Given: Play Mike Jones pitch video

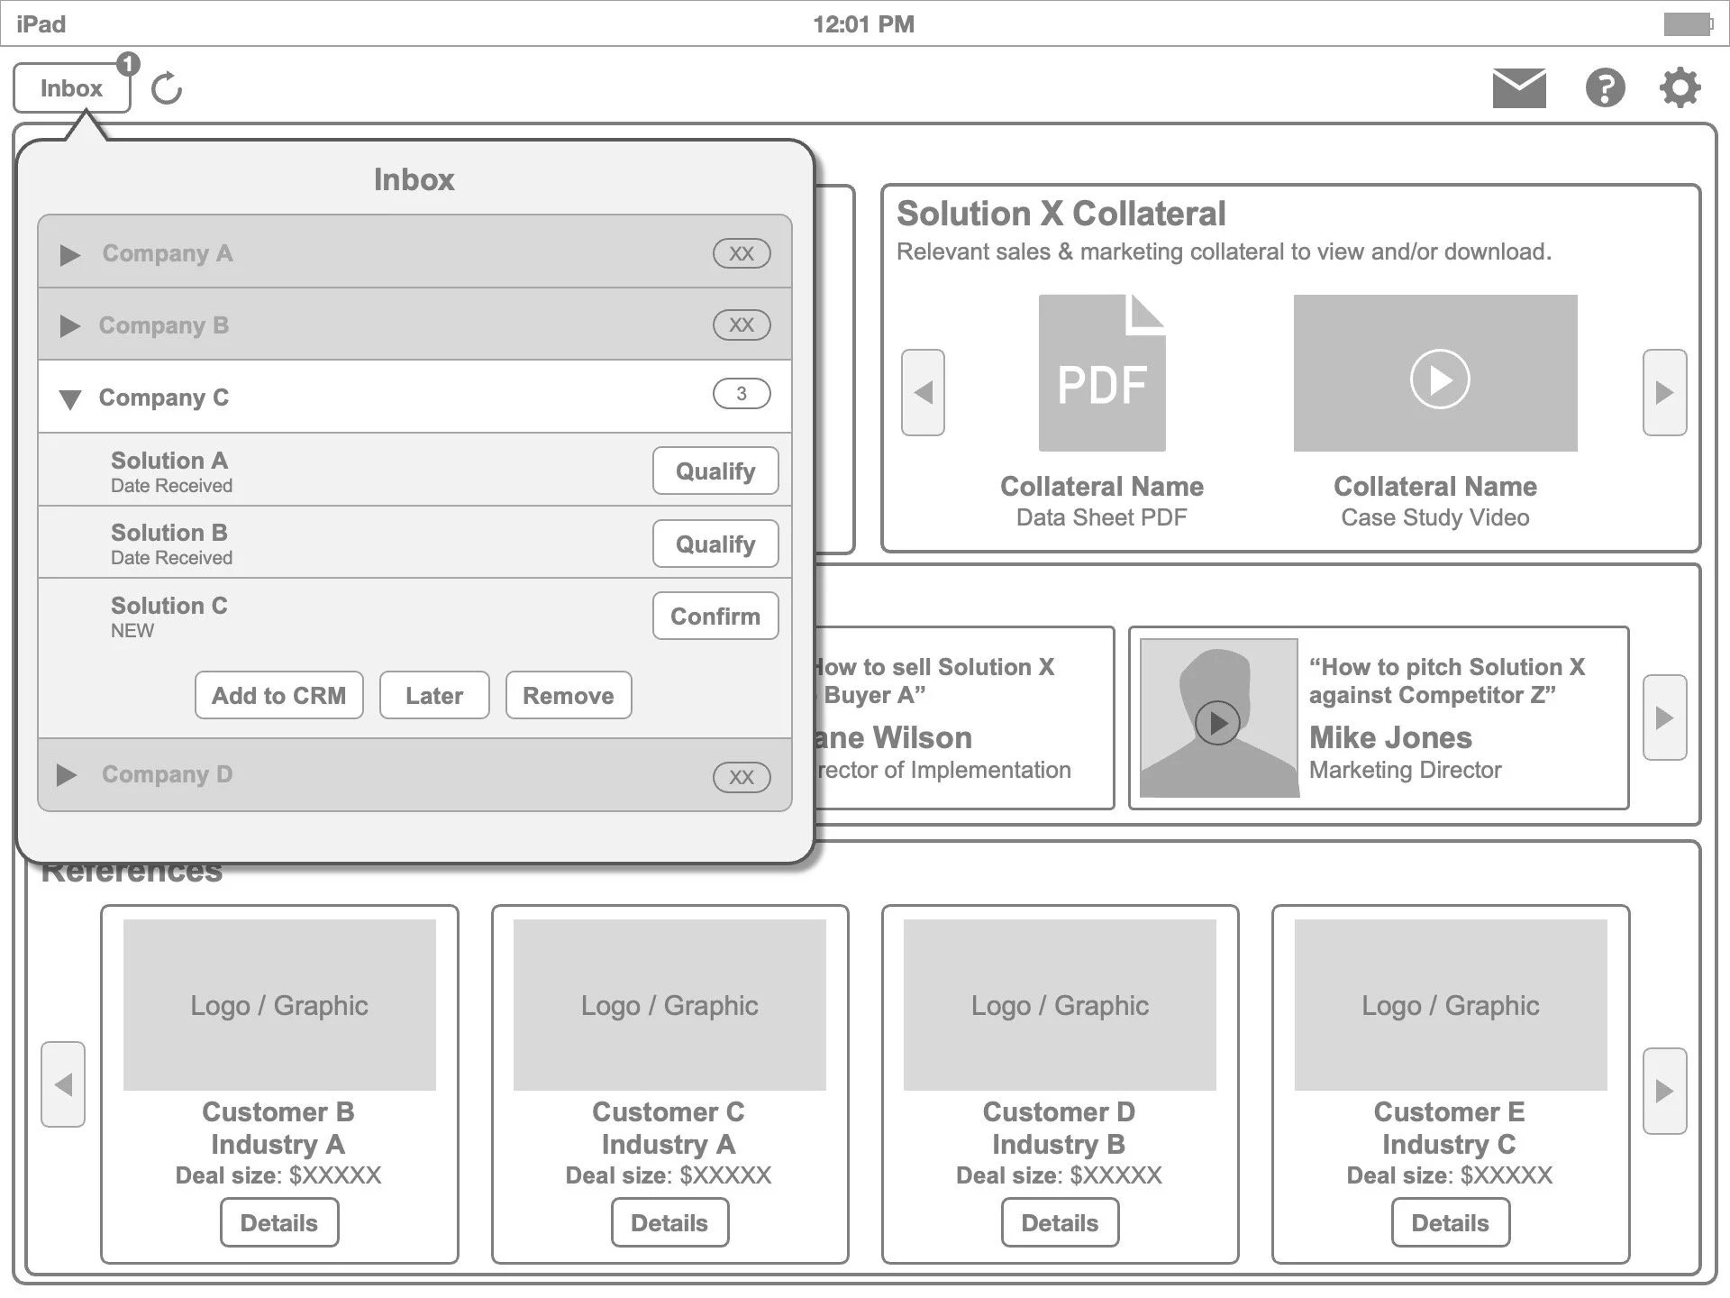Looking at the screenshot, I should pos(1217,722).
